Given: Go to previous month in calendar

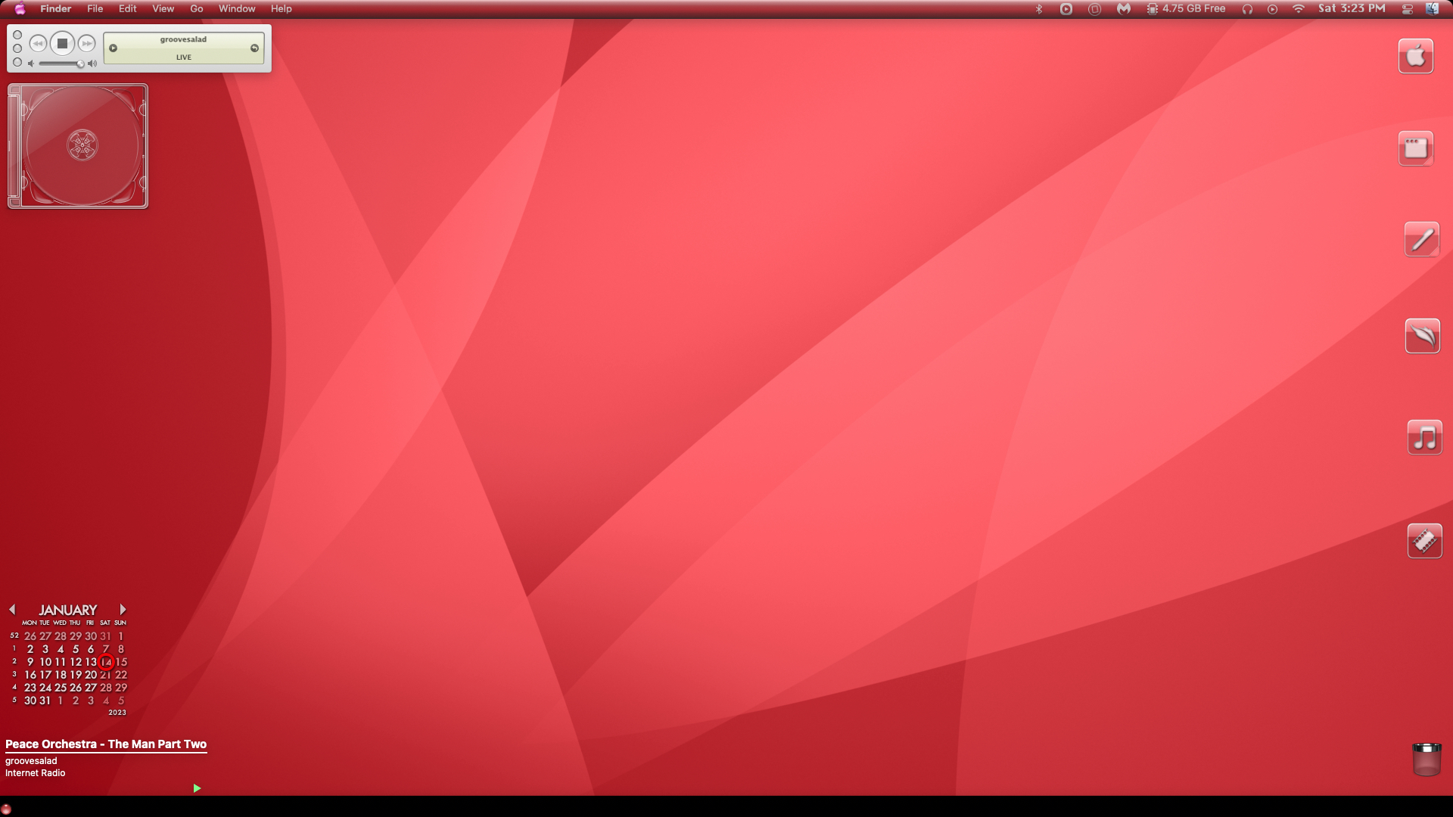Looking at the screenshot, I should click(12, 610).
